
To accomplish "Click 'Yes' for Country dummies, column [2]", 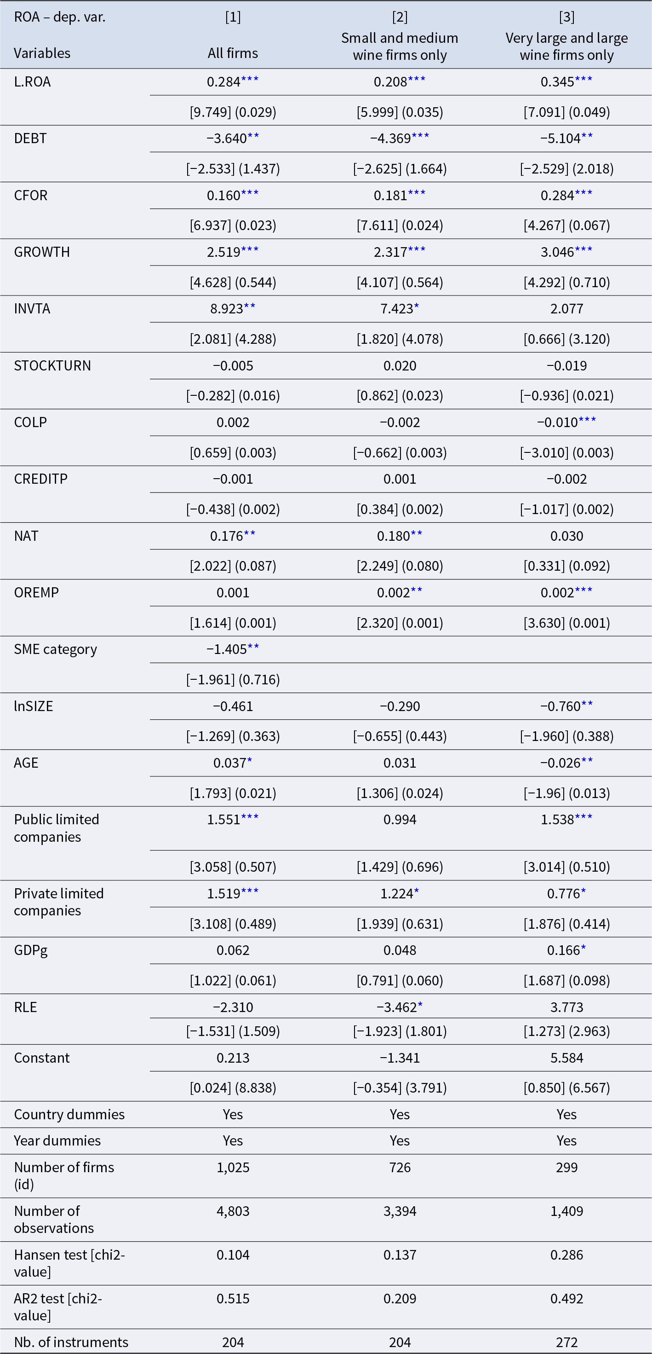I will (400, 1114).
